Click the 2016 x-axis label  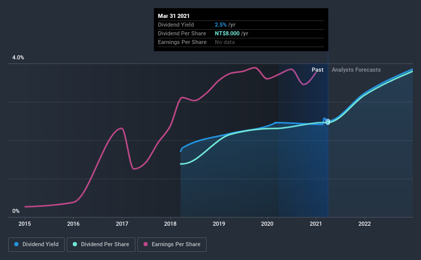coord(73,224)
